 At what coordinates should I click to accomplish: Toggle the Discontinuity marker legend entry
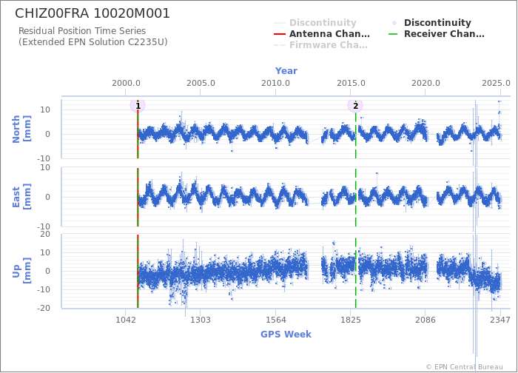coord(431,23)
